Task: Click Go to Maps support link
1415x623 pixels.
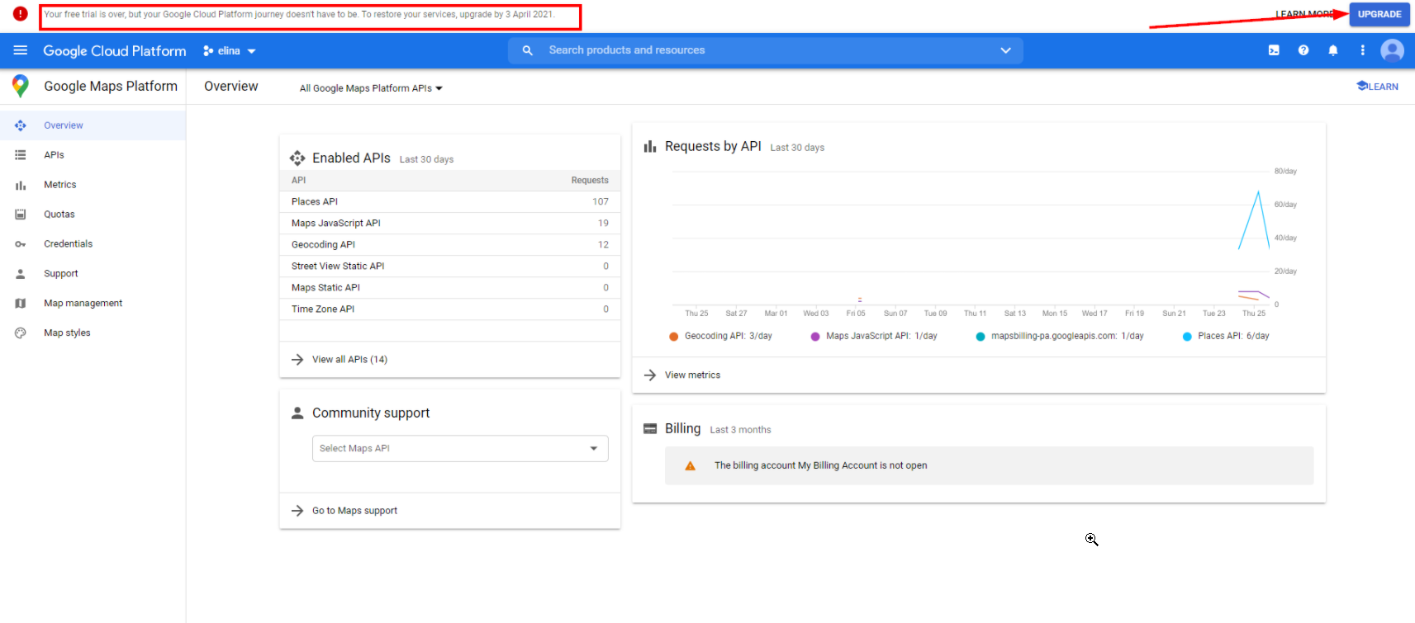Action: tap(354, 512)
